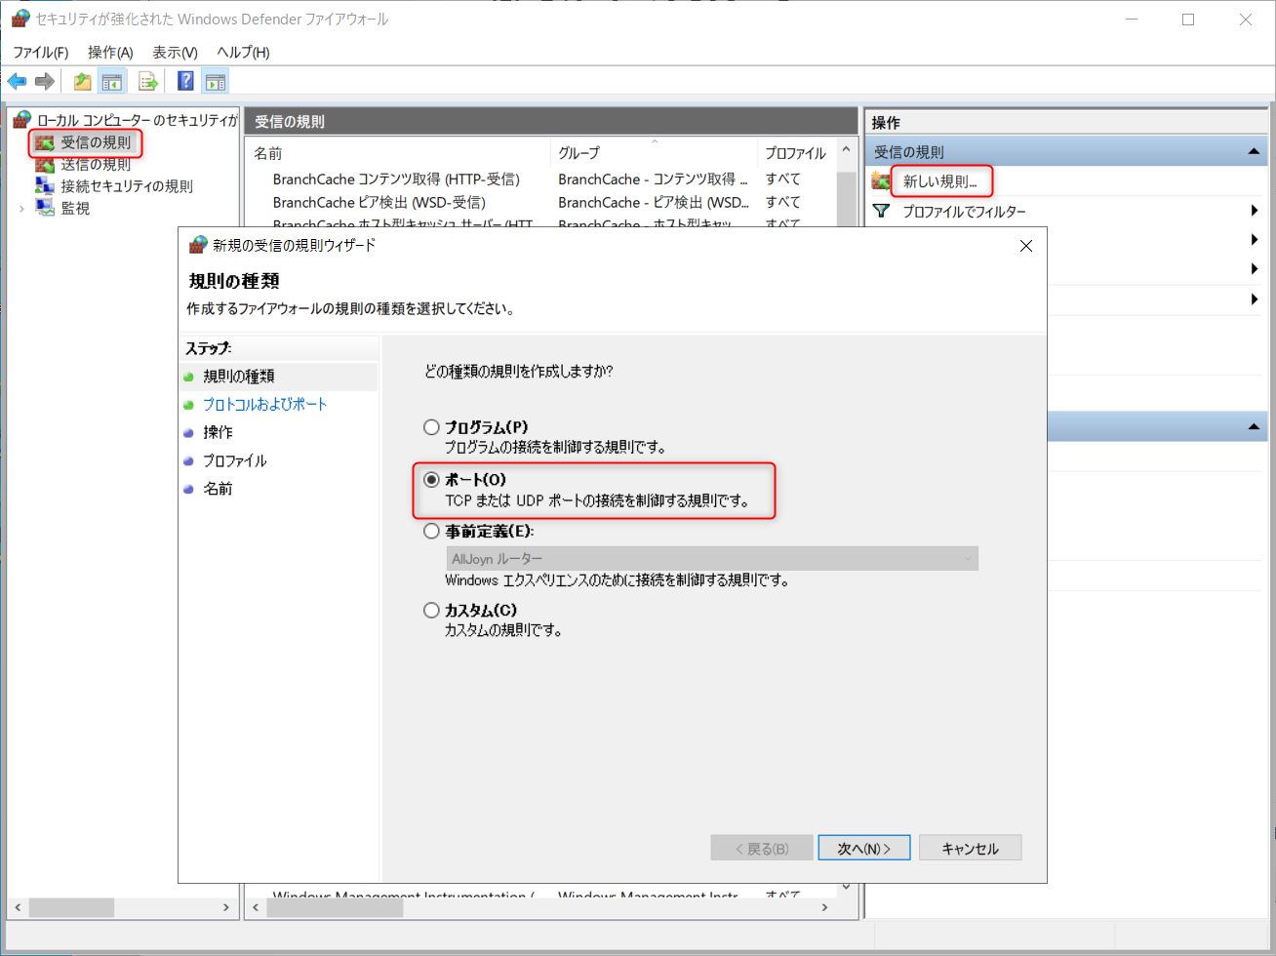The width and height of the screenshot is (1276, 956).
Task: Click the rule list horizontal scrollbar left arrow
Action: click(x=256, y=907)
